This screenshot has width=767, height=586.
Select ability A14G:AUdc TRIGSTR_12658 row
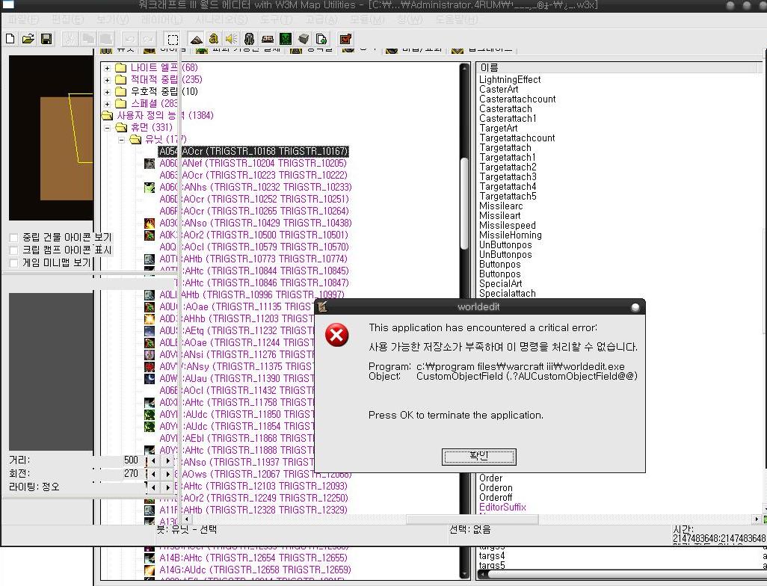256,570
